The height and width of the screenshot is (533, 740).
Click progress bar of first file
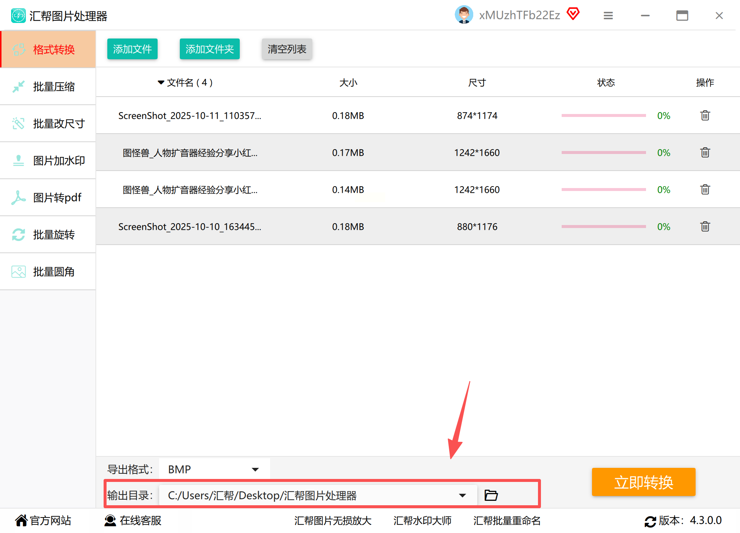603,115
